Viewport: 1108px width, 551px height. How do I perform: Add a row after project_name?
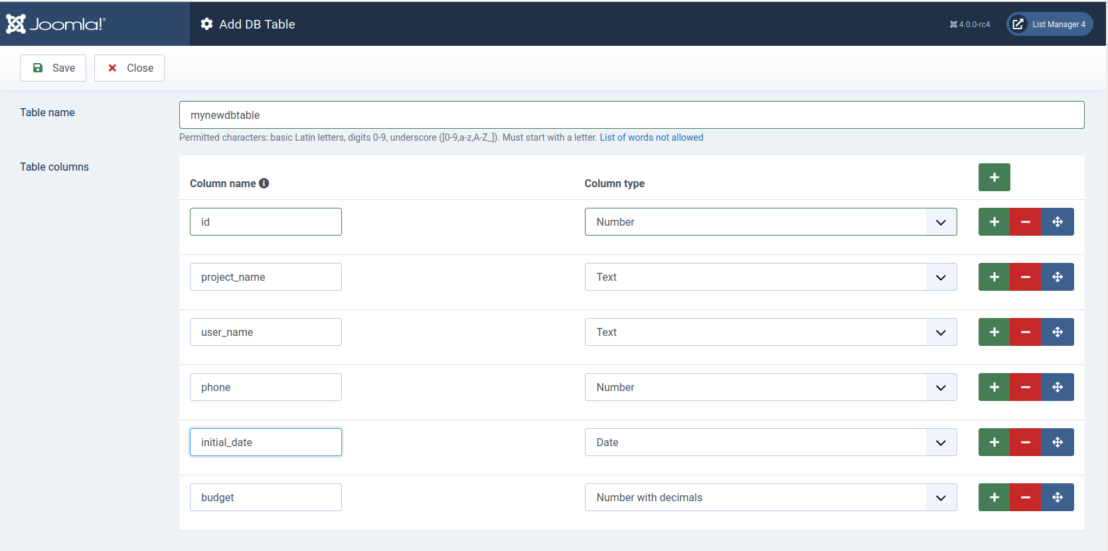pos(994,277)
